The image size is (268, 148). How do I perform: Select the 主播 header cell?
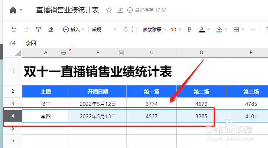pyautogui.click(x=46, y=92)
